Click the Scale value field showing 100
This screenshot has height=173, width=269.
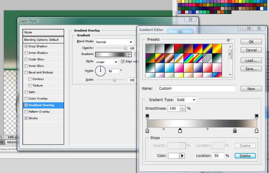pos(132,80)
